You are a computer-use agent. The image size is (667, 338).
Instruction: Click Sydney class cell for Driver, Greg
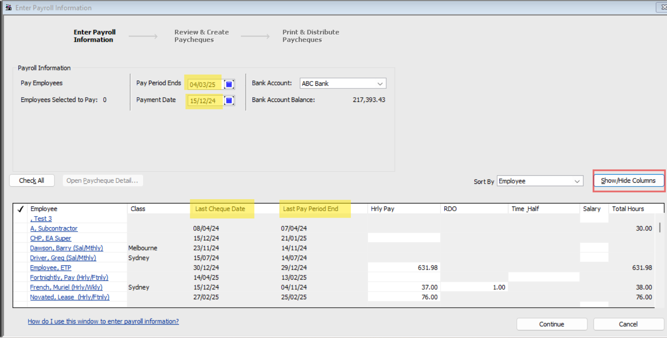(x=139, y=258)
